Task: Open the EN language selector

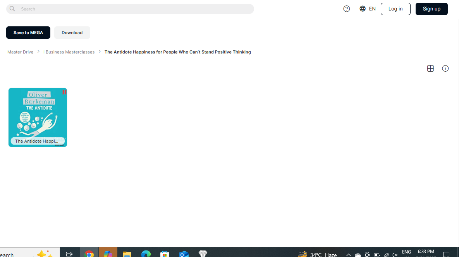Action: [x=372, y=9]
